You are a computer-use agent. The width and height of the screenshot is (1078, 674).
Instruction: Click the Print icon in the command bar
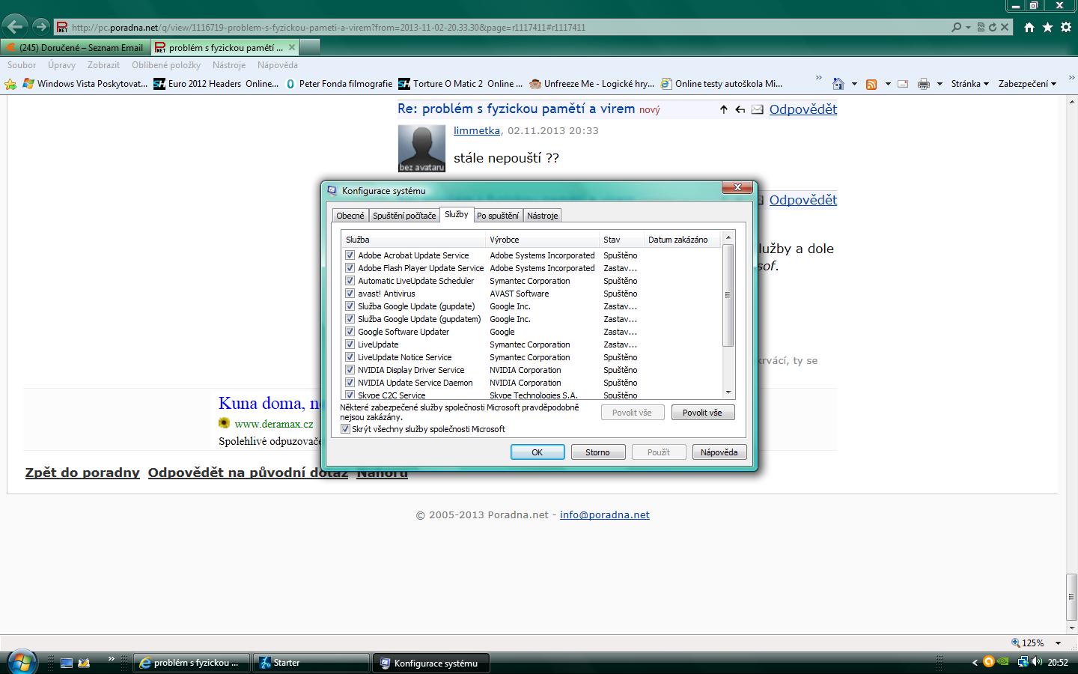tap(924, 84)
